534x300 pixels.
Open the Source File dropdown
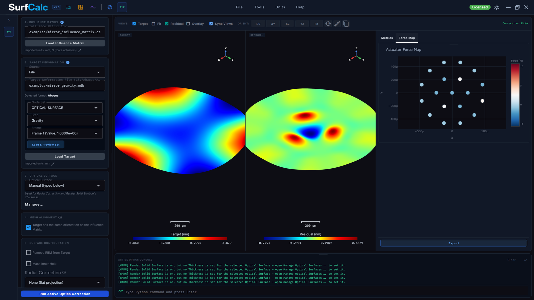tap(65, 72)
